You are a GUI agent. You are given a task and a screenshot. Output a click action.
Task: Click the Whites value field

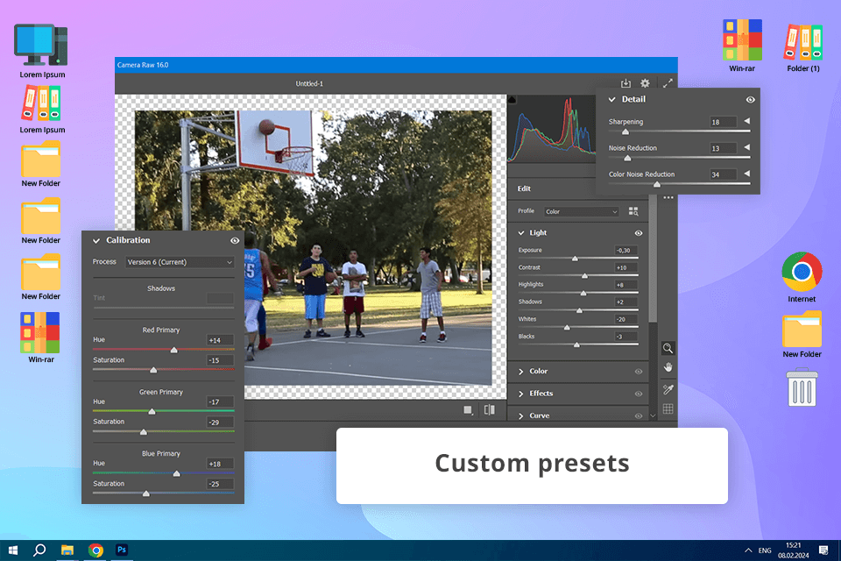[625, 319]
